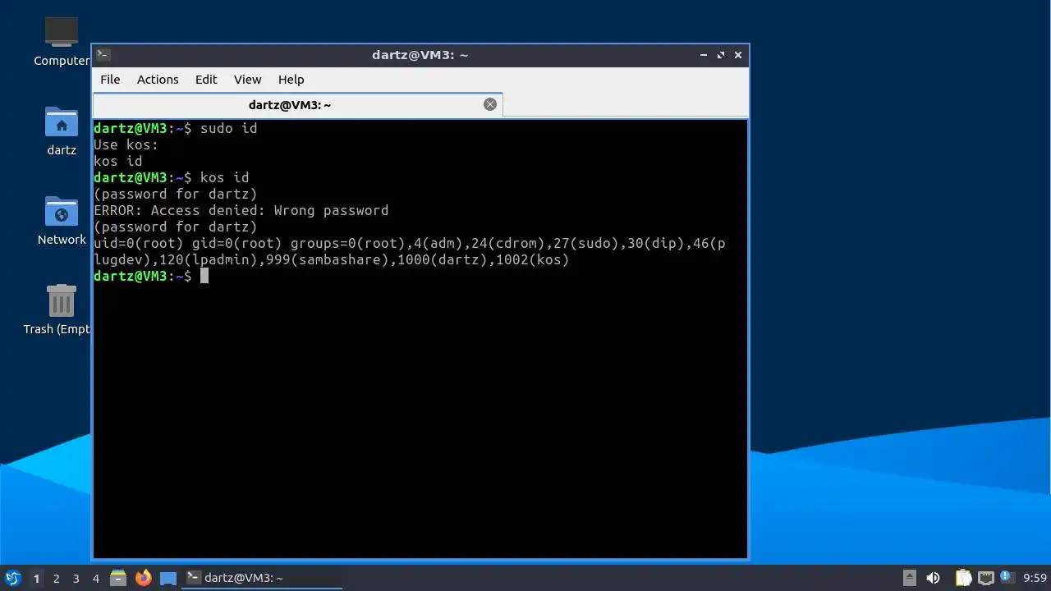The image size is (1051, 591).
Task: Open the Actions menu
Action: click(158, 80)
